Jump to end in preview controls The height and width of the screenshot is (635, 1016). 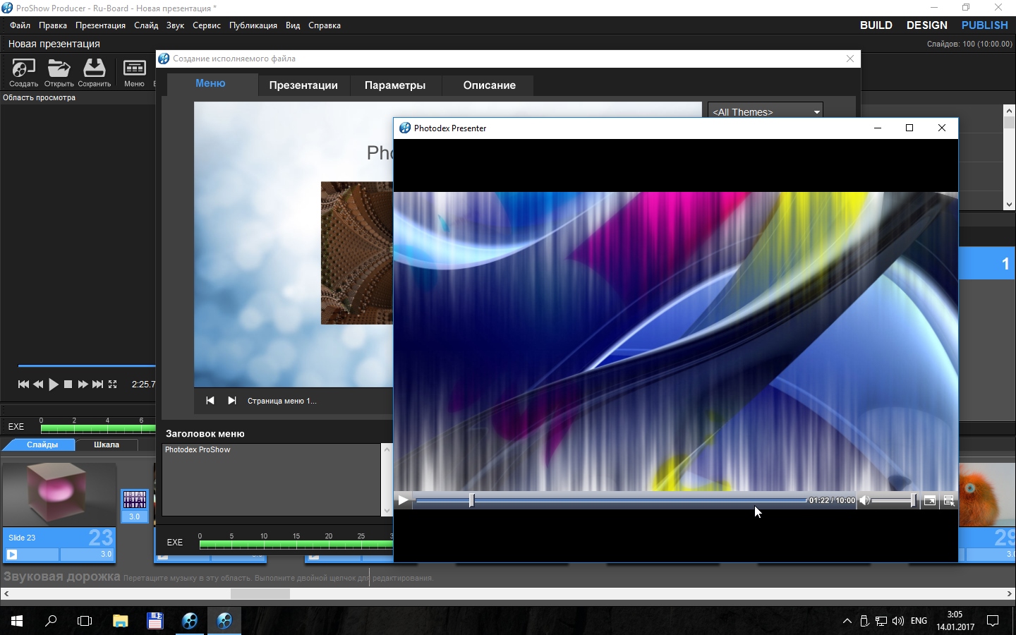click(98, 385)
